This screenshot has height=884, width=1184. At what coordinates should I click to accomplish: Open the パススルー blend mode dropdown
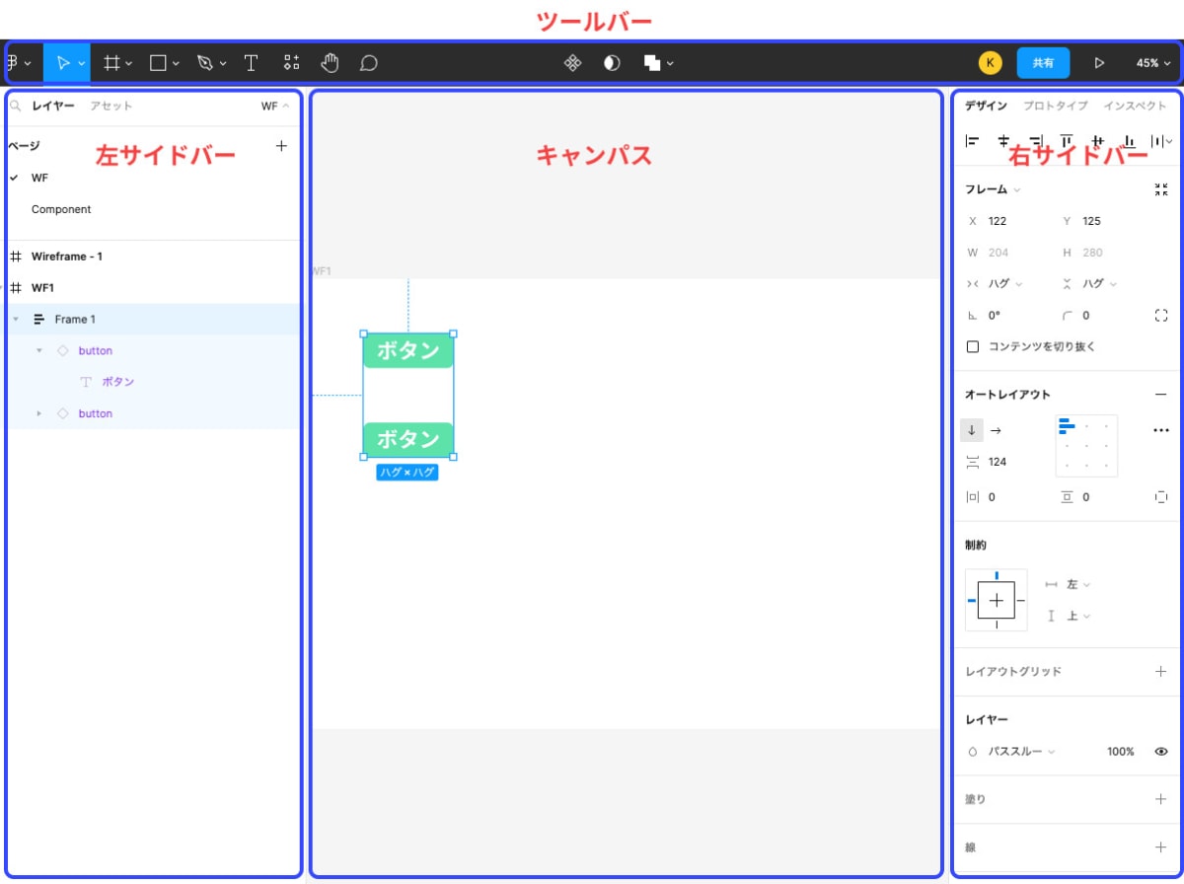[x=1021, y=751]
